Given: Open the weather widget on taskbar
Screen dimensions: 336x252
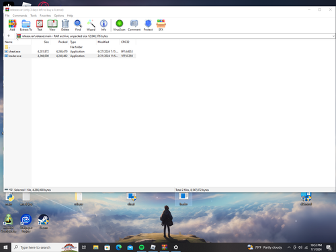Looking at the screenshot, I should (x=265, y=247).
